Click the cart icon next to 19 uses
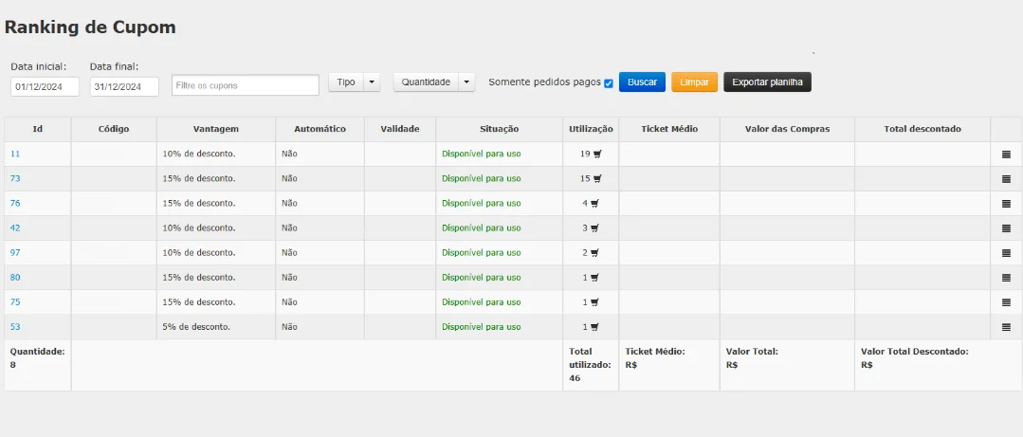1023x437 pixels. point(597,154)
